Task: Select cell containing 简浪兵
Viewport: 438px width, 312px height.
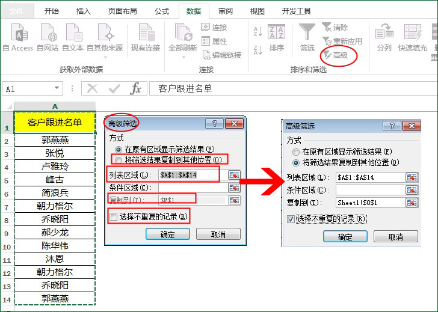Action: (x=55, y=193)
